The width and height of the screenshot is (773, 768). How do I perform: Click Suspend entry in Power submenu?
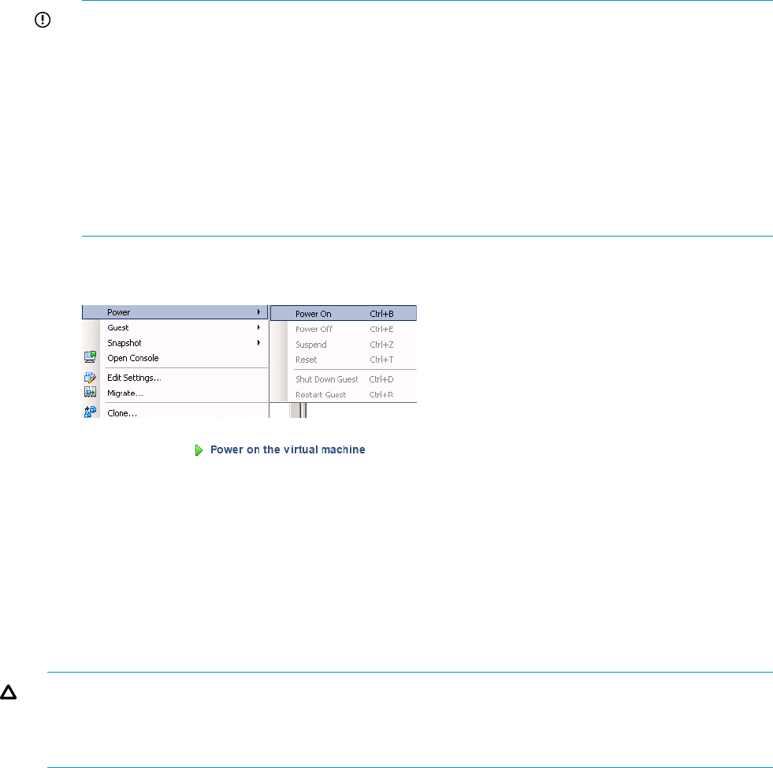coord(344,345)
